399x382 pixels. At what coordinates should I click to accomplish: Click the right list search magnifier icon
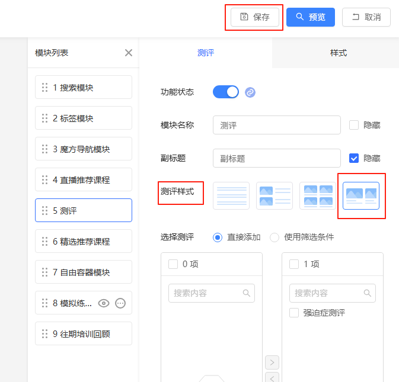(x=367, y=293)
